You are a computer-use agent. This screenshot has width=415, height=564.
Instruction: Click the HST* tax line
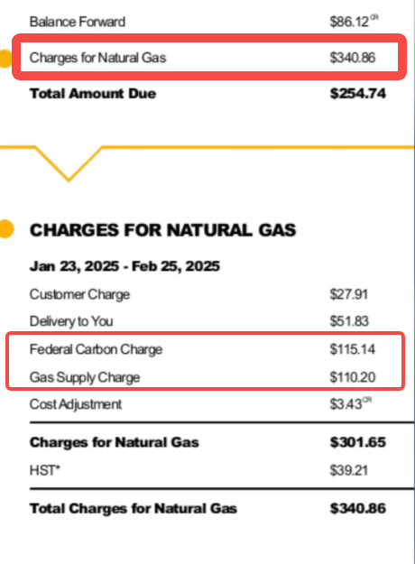coord(44,470)
